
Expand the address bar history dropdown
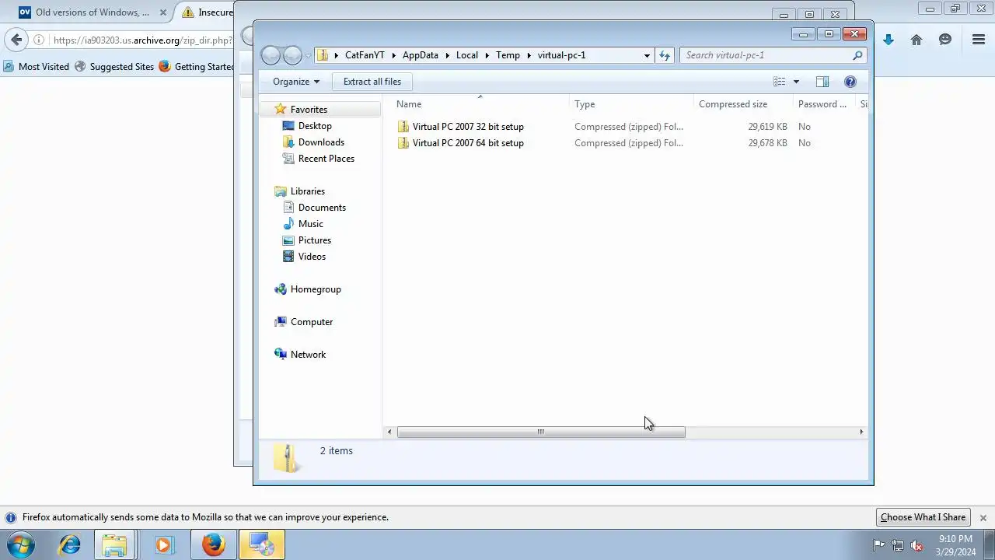(x=647, y=55)
